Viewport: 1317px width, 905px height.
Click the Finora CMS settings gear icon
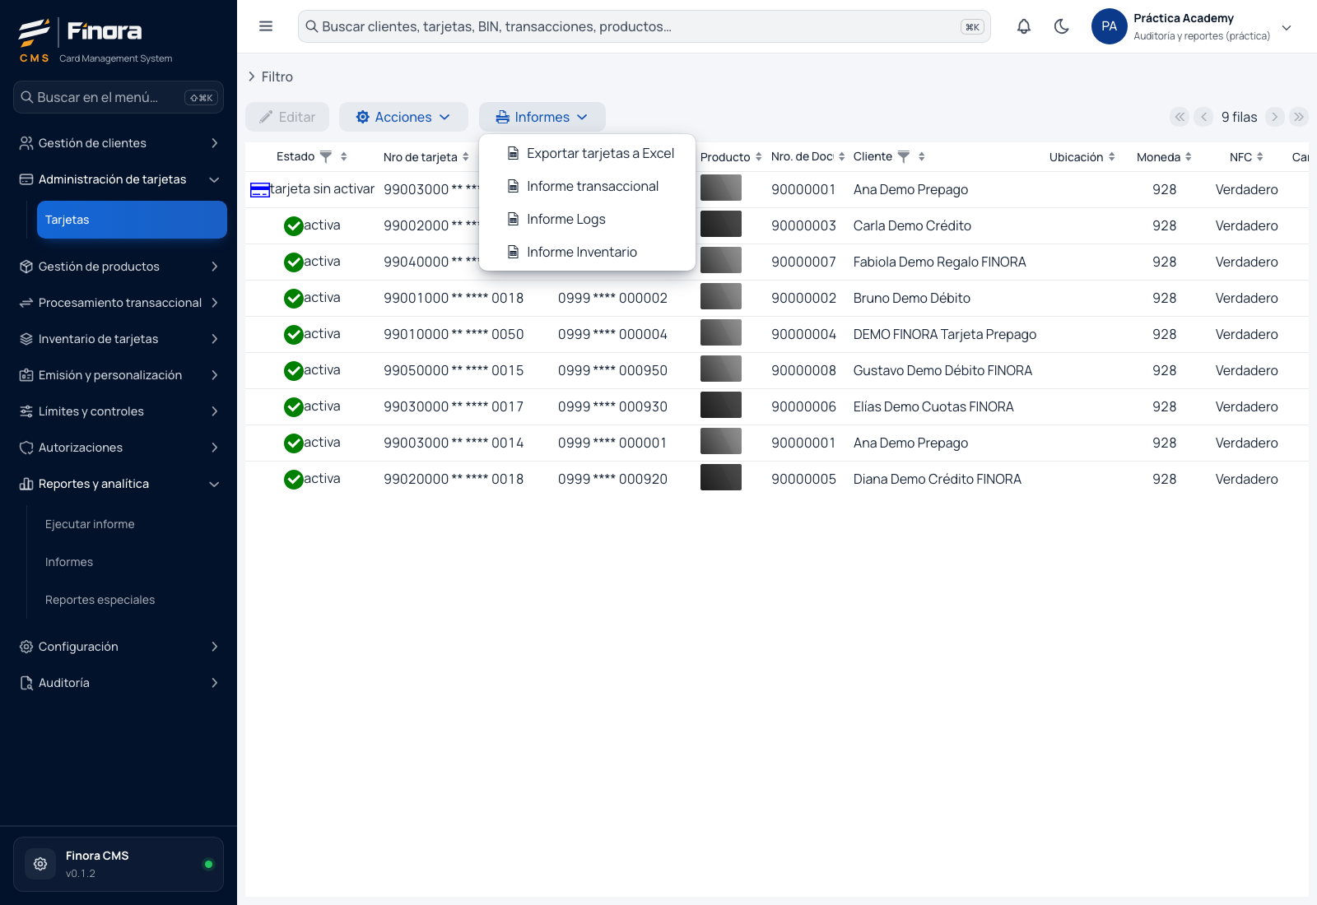(40, 864)
